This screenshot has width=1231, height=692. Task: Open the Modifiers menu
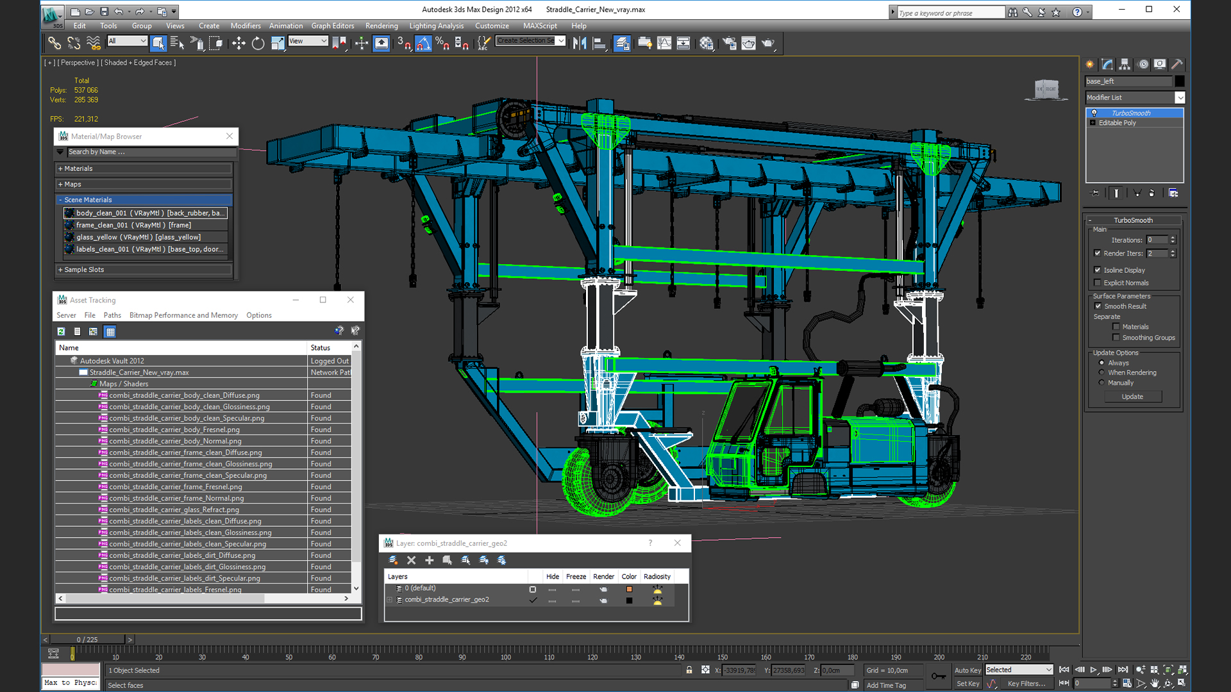[x=246, y=26]
